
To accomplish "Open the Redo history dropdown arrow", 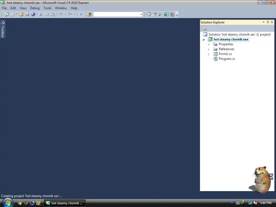I will pyautogui.click(x=75, y=15).
